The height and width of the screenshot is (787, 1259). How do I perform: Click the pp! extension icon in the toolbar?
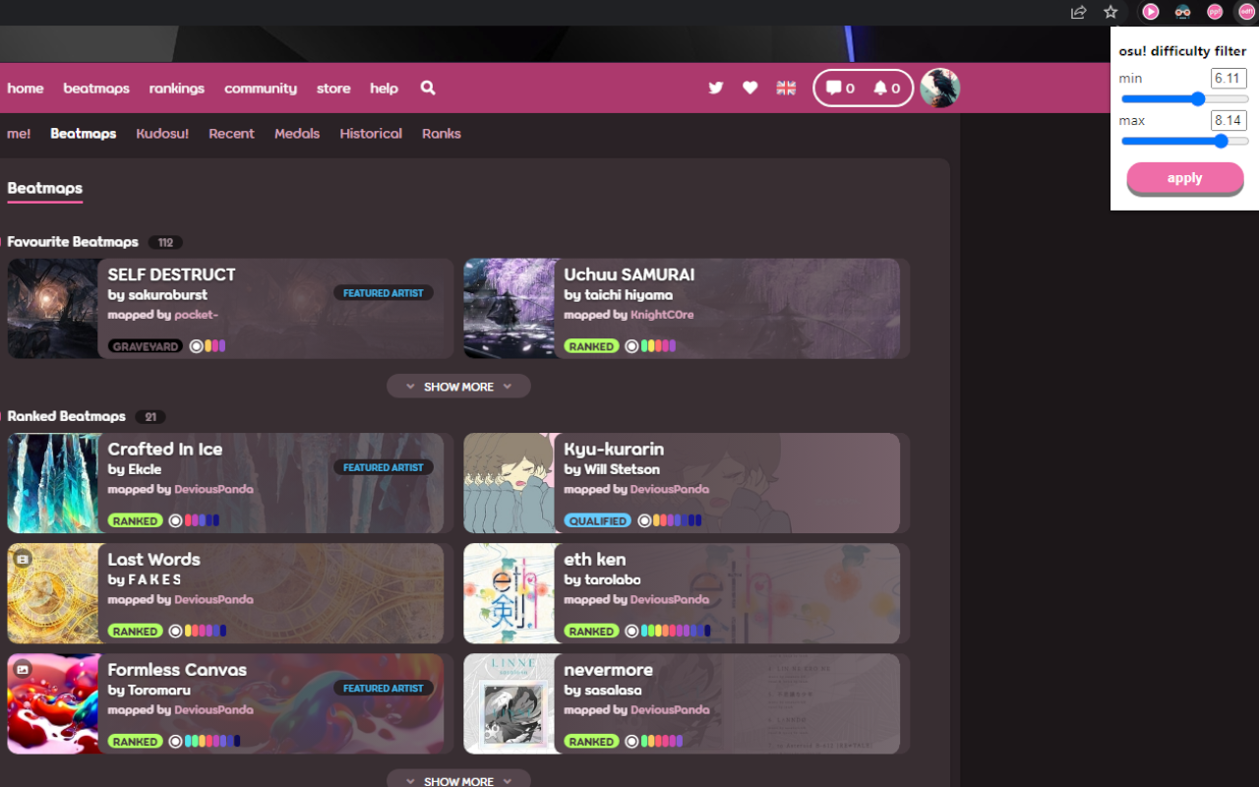pyautogui.click(x=1214, y=12)
